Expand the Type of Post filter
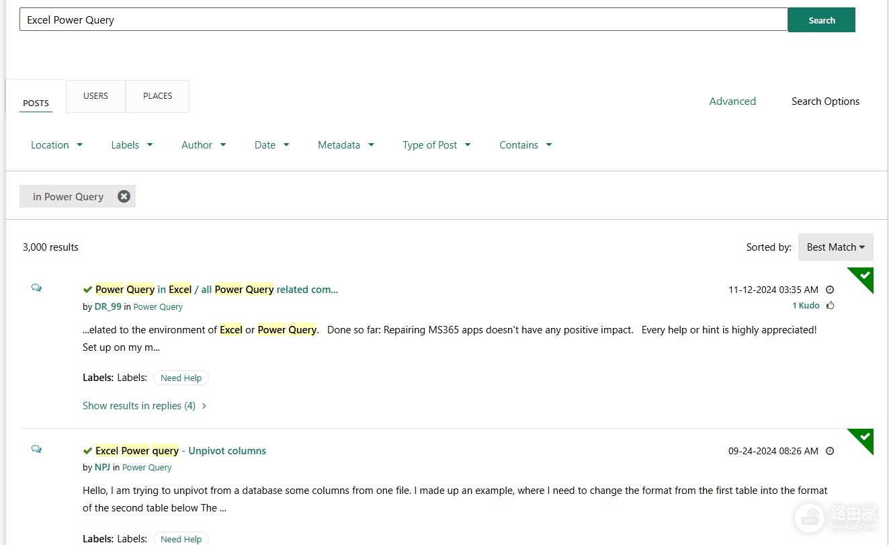 pyautogui.click(x=437, y=145)
